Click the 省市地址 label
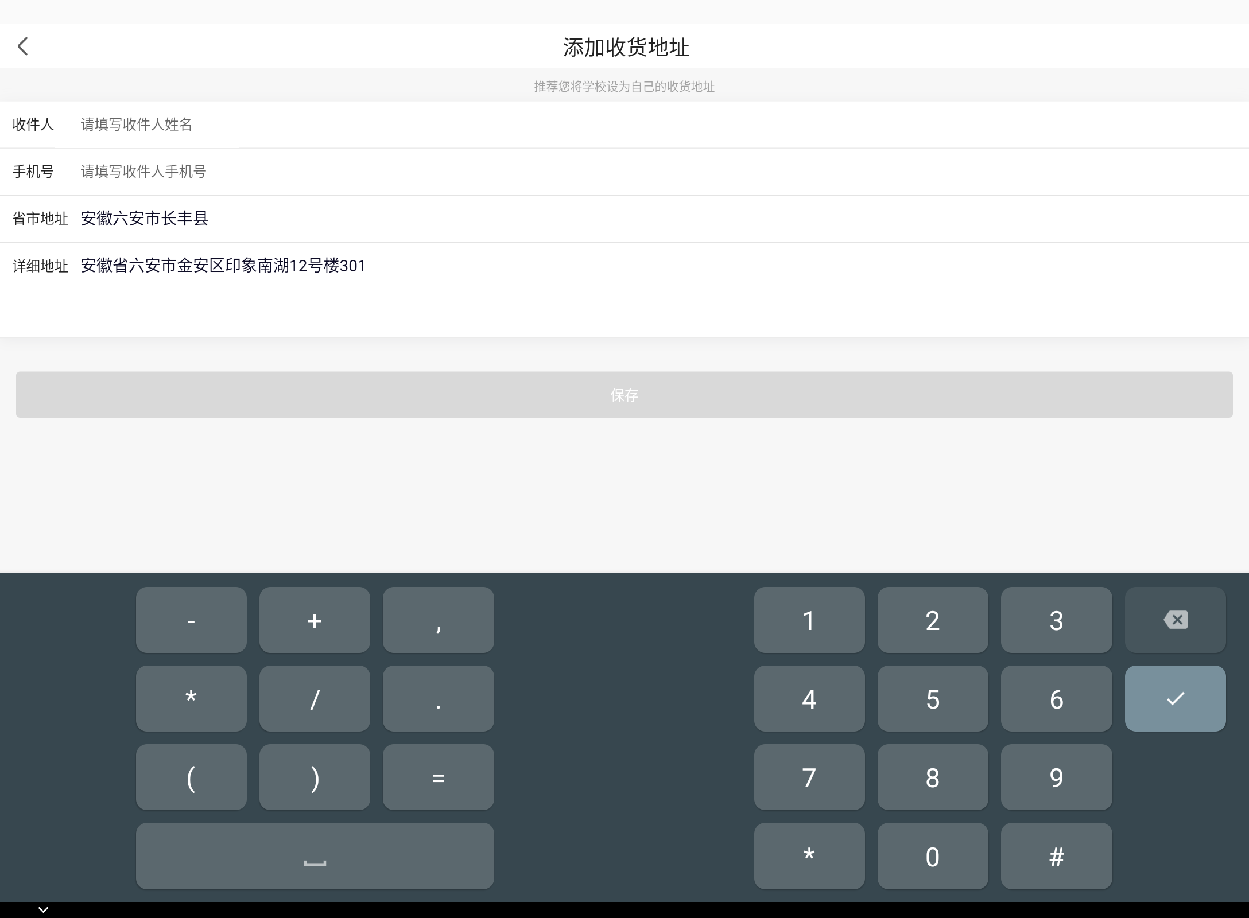Screen dimensions: 1249x918 tap(40, 219)
